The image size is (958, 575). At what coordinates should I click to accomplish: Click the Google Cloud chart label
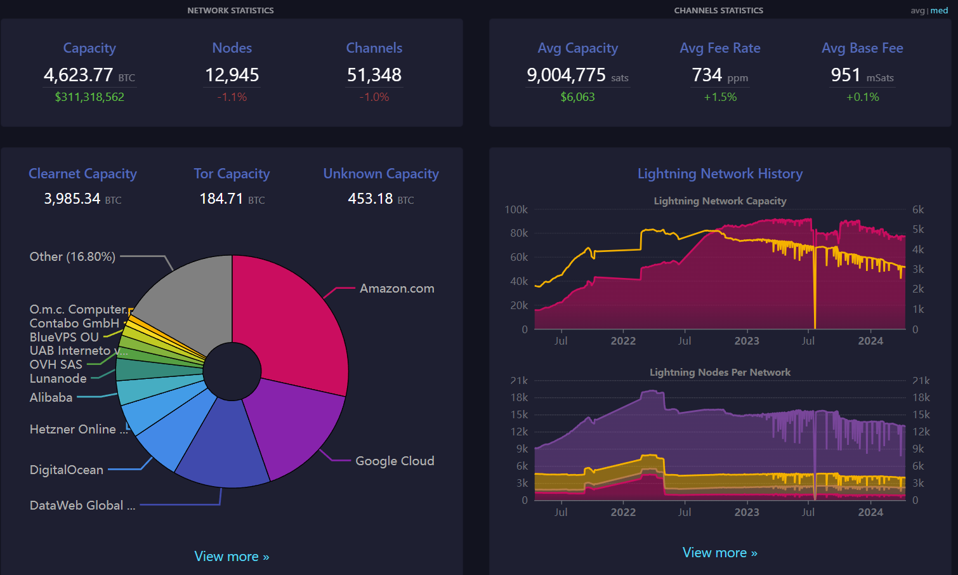395,461
